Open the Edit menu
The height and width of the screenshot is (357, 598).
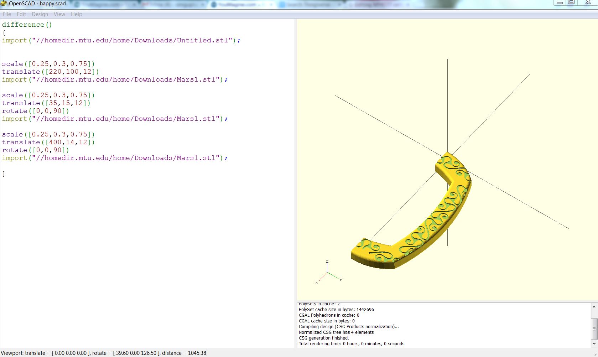coord(21,14)
